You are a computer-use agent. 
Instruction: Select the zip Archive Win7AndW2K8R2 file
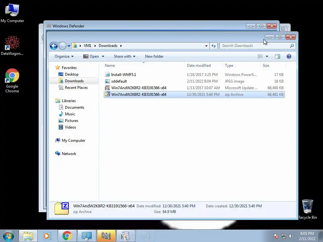(194, 95)
